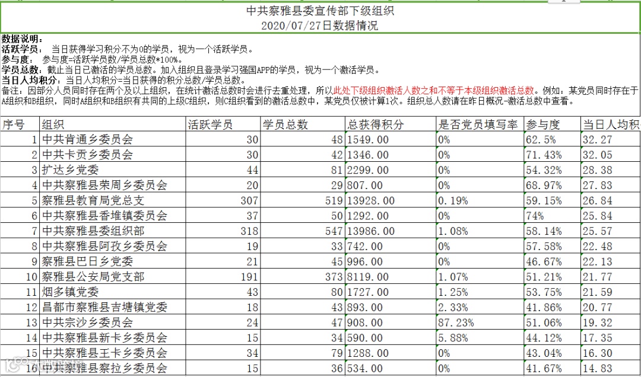Viewport: 641px width, 377px height.
Task: Click the cell 中共察雅县香堆镇委员会
Action: tap(113, 216)
